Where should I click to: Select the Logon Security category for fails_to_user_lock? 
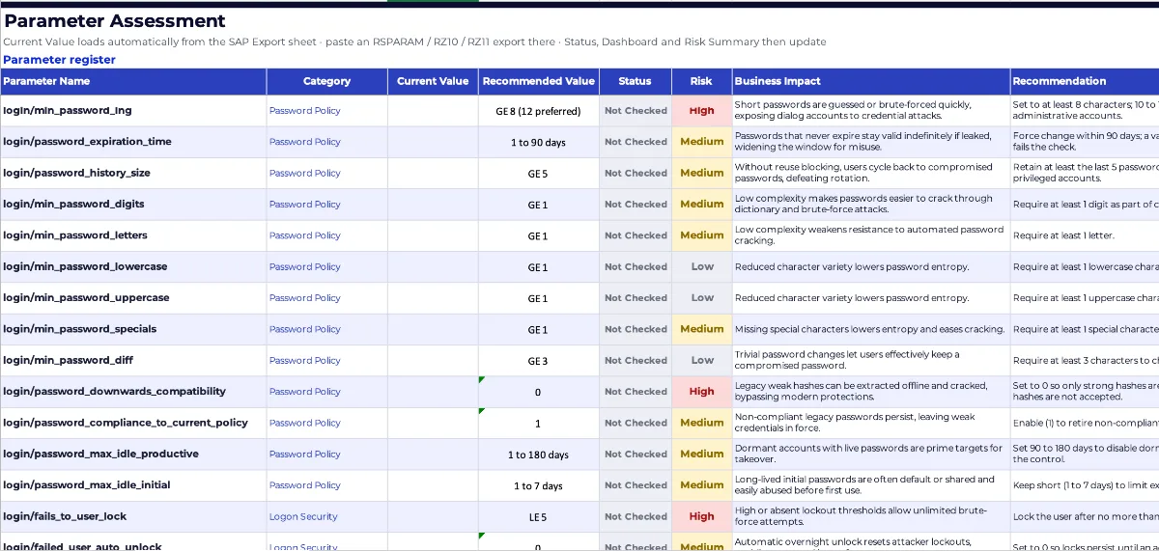(x=327, y=516)
